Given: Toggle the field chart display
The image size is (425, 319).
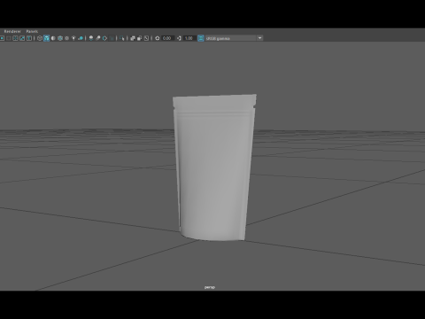Looking at the screenshot, I should (x=15, y=38).
